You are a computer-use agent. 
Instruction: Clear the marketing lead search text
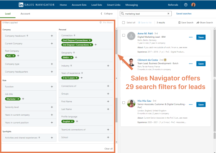coord(168,14)
